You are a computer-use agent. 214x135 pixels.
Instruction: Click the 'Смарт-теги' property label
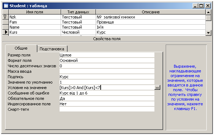tap(18, 109)
